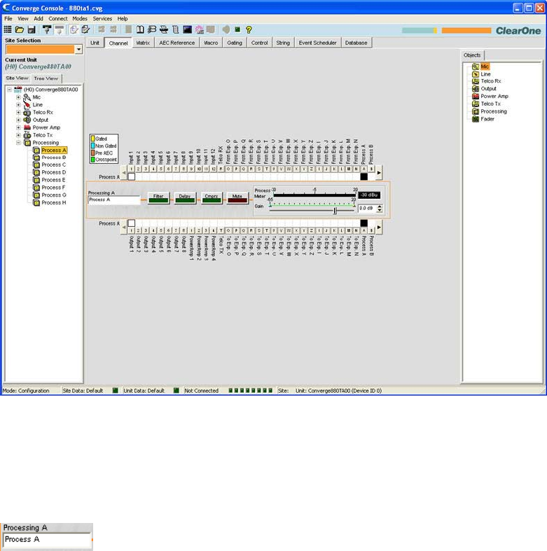Click the connect-to-site plug toolbar icon
Image resolution: width=547 pixels, height=551 pixels.
[47, 29]
